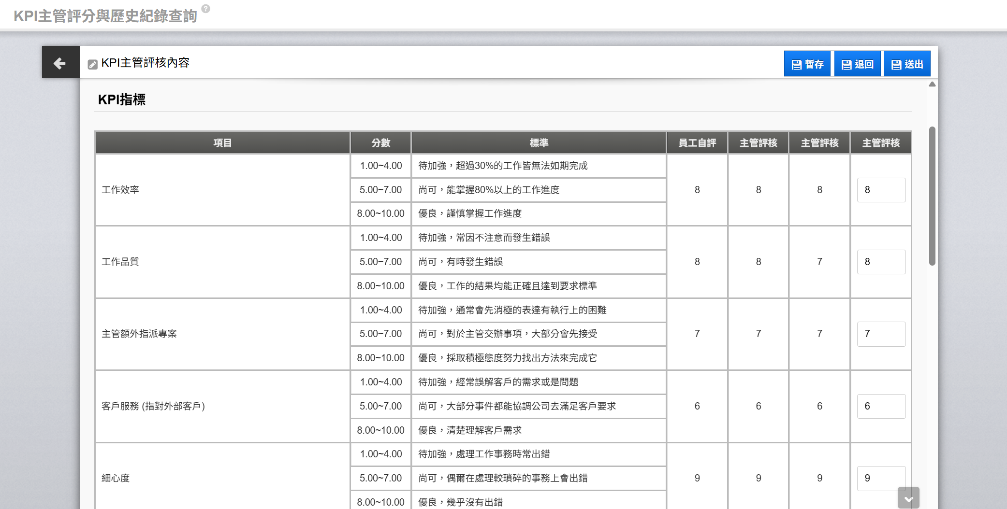Click the scroll-up triangle above the scrollbar
The image size is (1007, 509).
click(932, 85)
